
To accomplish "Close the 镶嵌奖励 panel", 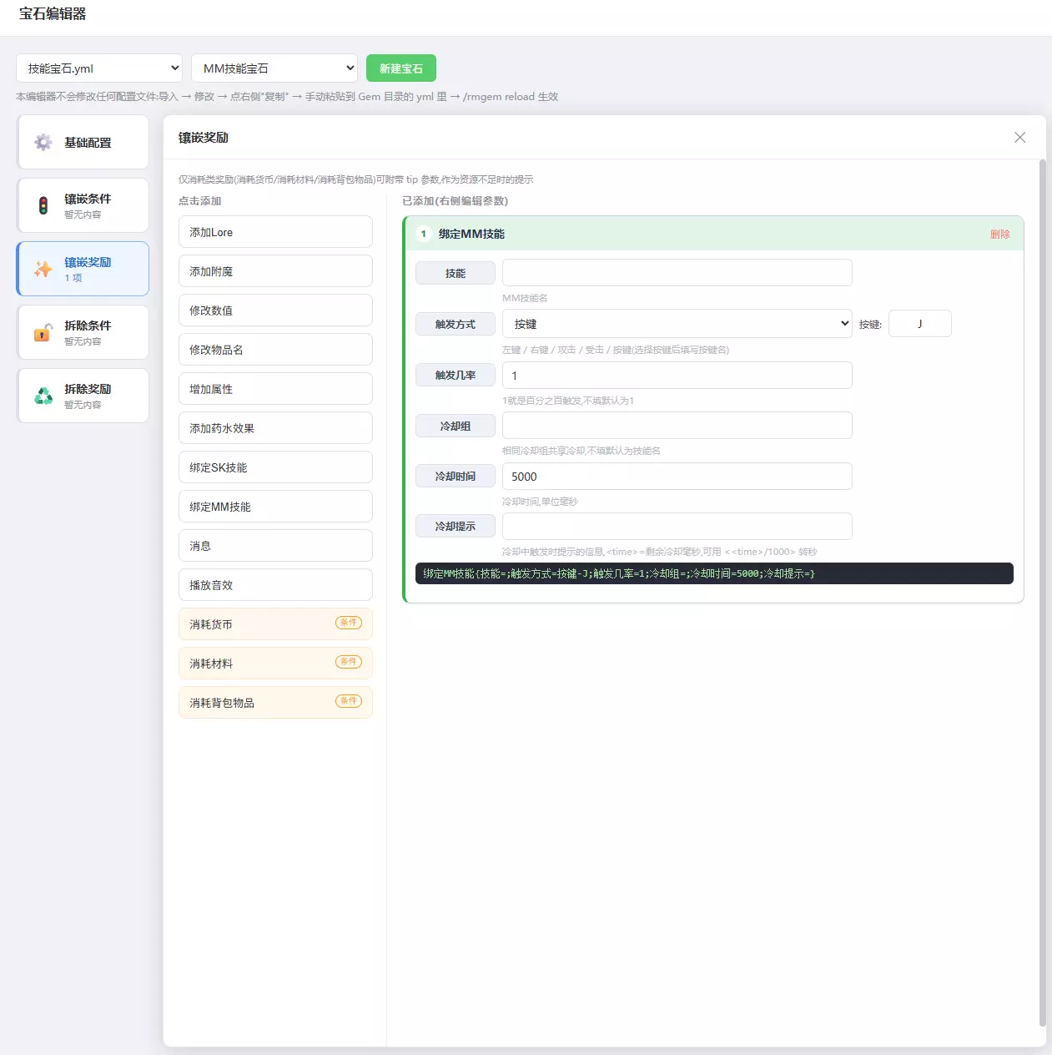I will pos(1019,138).
